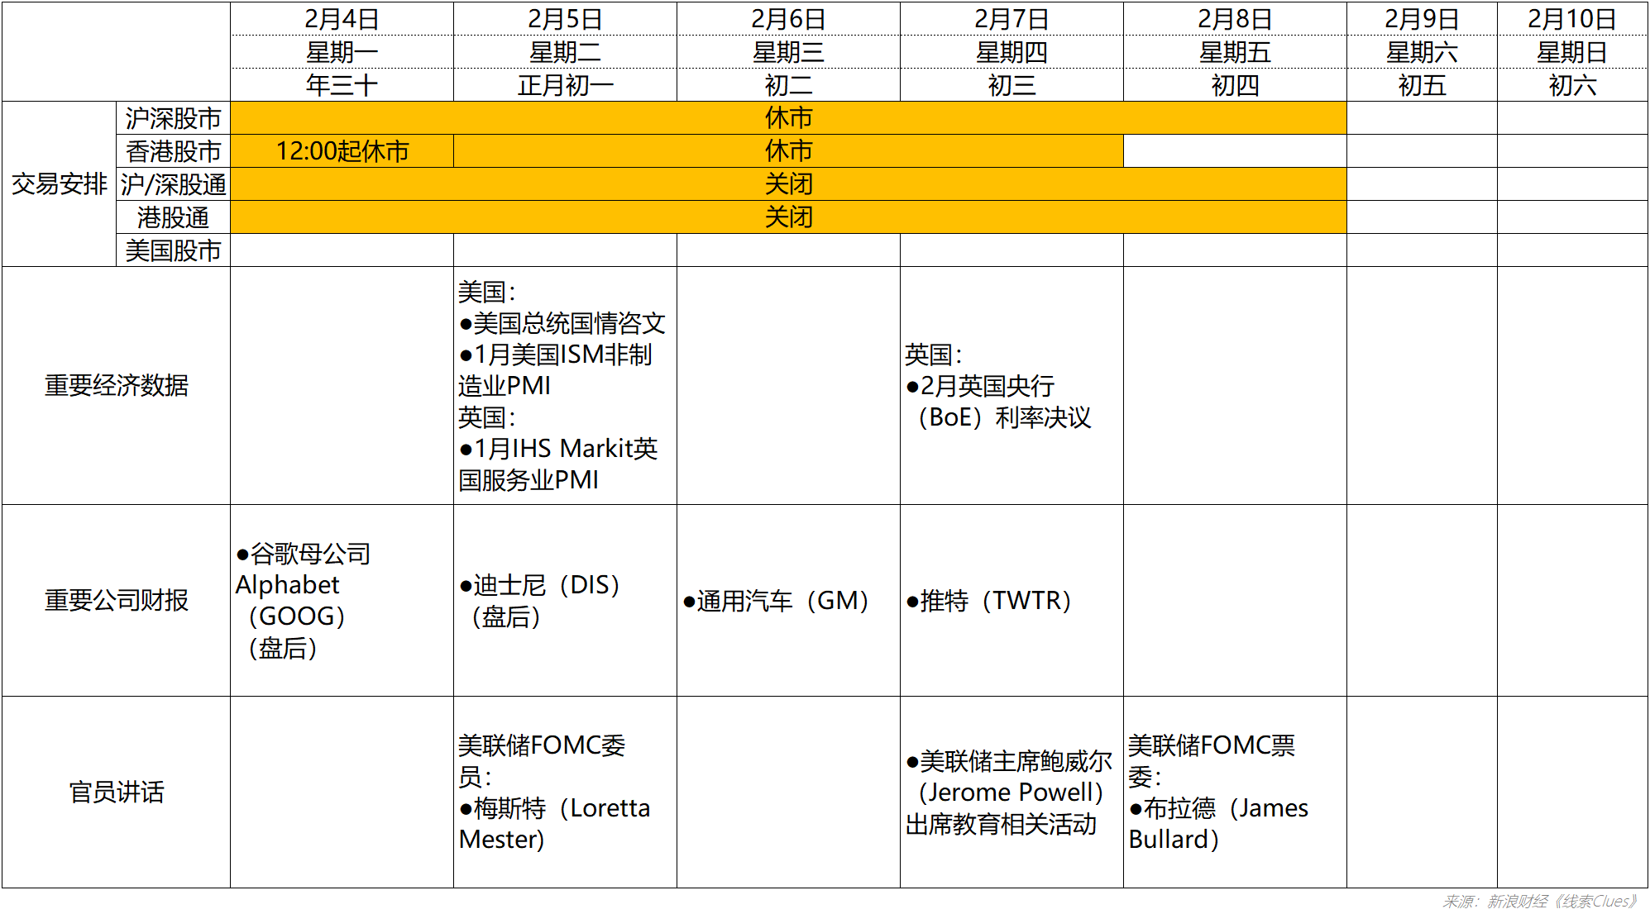Click the 12:00起休市 orange cell
Screen dimensions: 1650x914
pyautogui.click(x=342, y=151)
